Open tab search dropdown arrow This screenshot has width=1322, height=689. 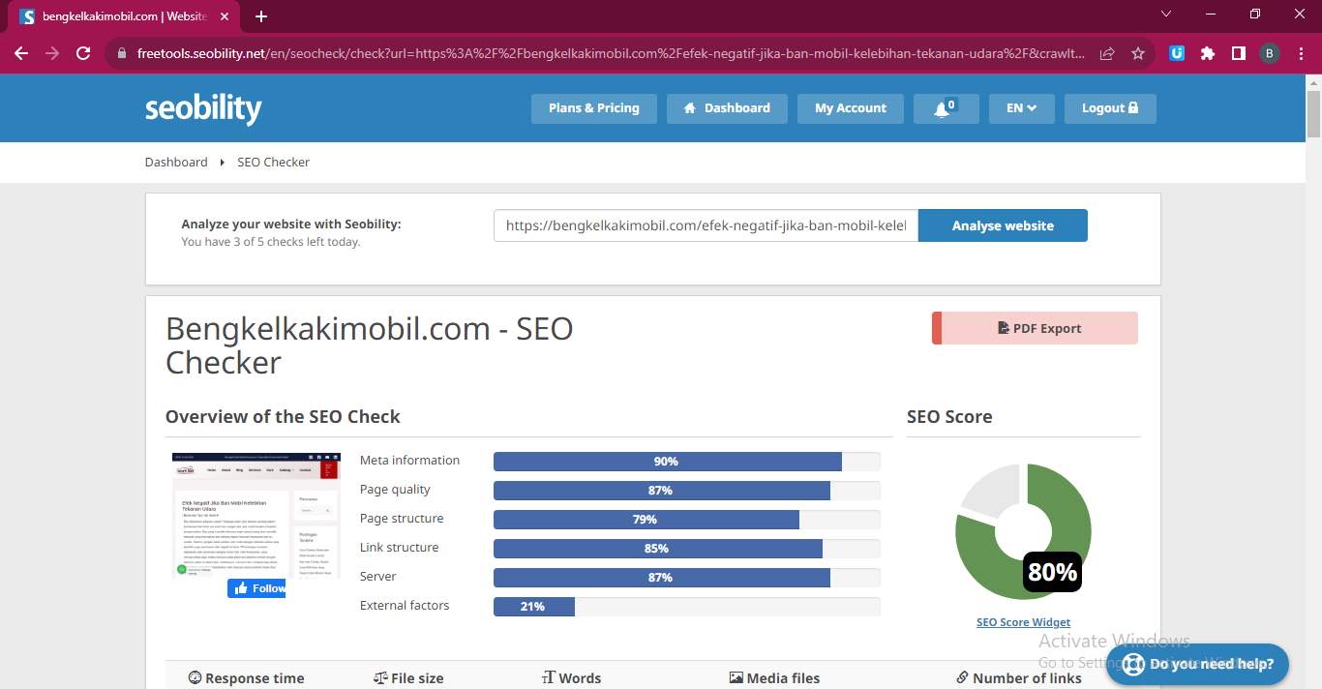point(1165,15)
